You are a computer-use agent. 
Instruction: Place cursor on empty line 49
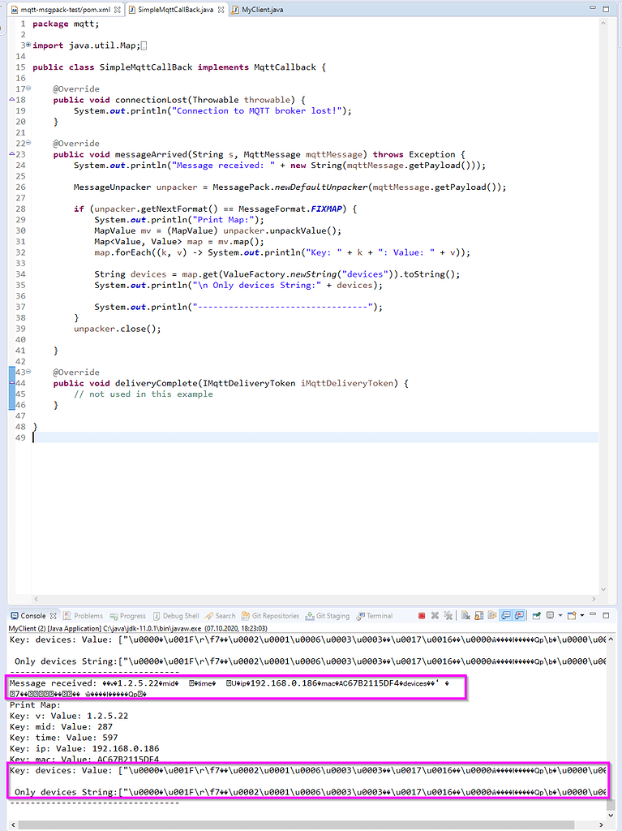point(315,437)
